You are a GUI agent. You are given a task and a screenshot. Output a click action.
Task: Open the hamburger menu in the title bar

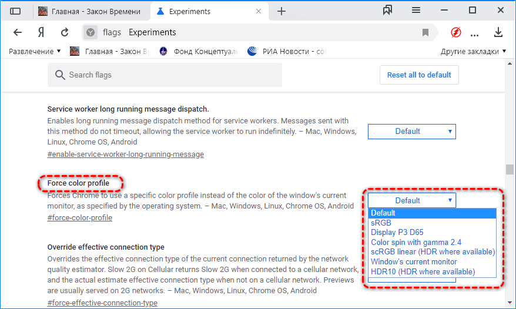(416, 11)
